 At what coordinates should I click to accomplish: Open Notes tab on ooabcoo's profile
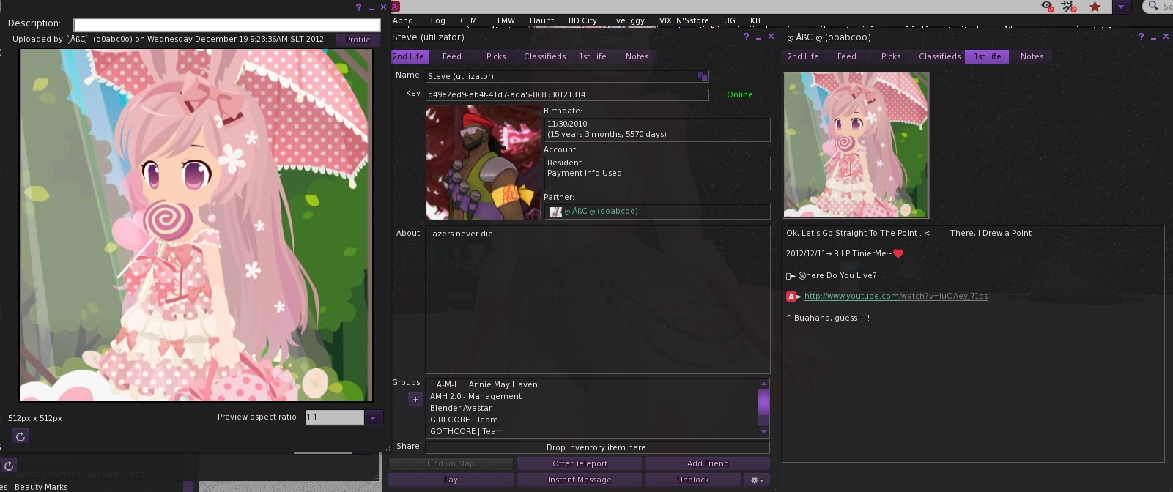click(x=1032, y=56)
